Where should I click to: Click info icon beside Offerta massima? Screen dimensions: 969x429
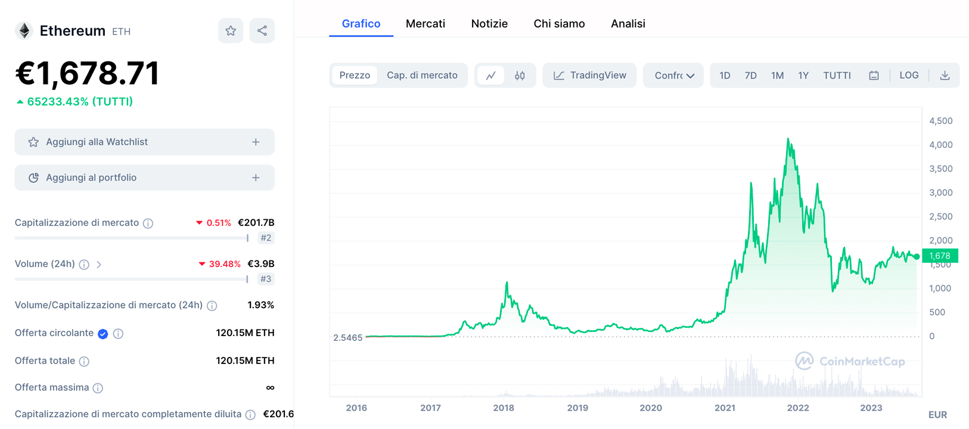point(98,388)
